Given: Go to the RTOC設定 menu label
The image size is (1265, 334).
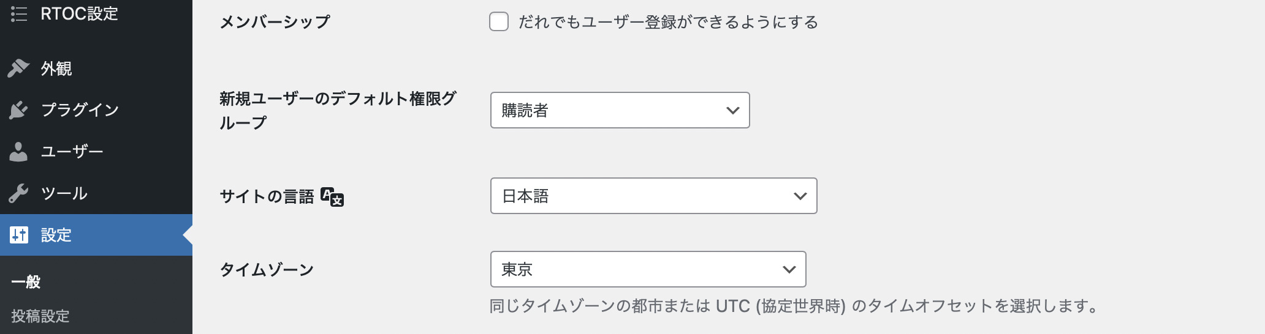Looking at the screenshot, I should 79,14.
